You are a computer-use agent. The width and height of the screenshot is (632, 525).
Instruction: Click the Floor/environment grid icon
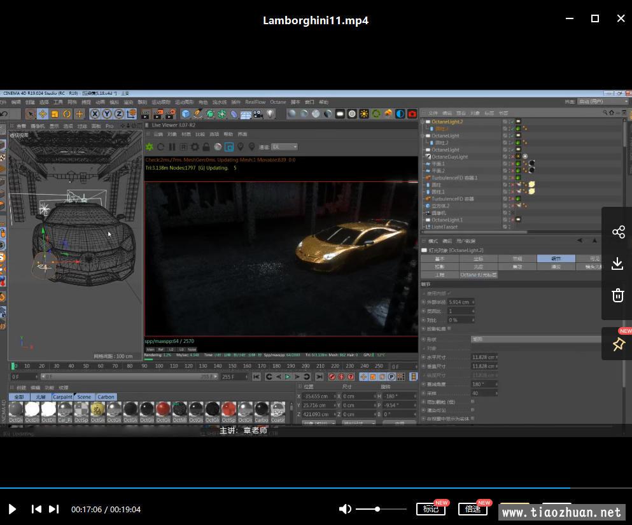point(246,115)
